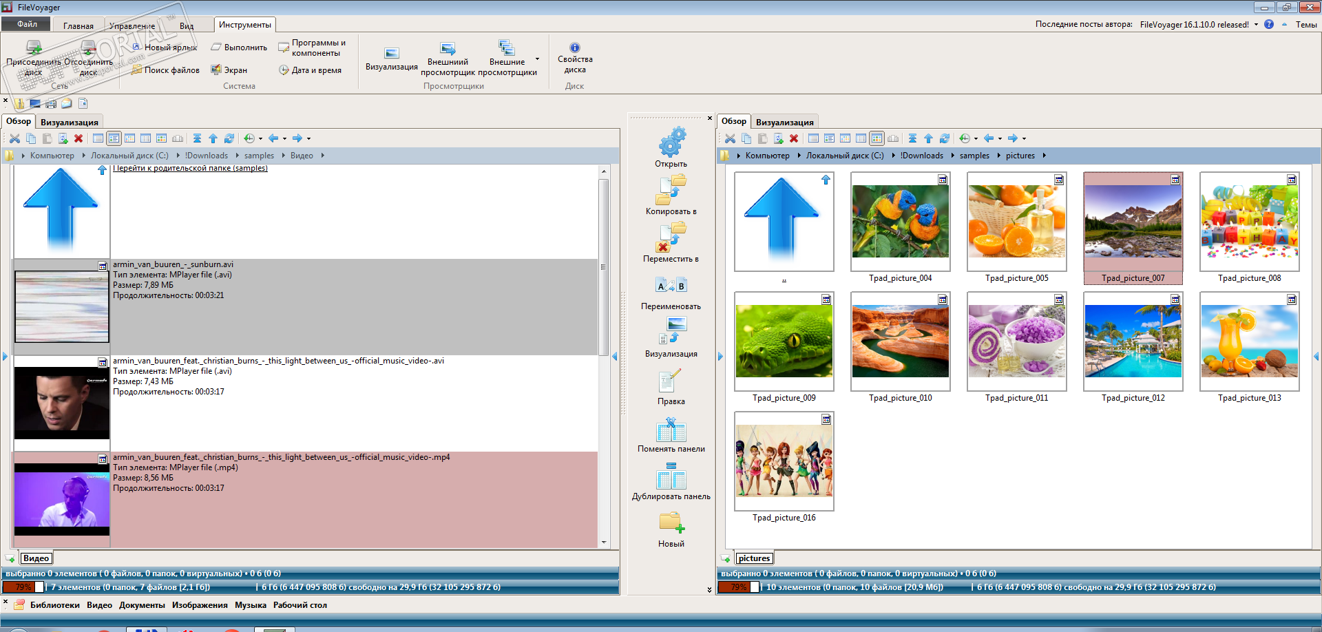Switch right pane to grid table view mode
1322x632 pixels.
(x=861, y=138)
